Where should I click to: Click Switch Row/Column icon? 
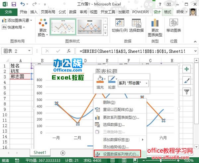click(x=120, y=23)
